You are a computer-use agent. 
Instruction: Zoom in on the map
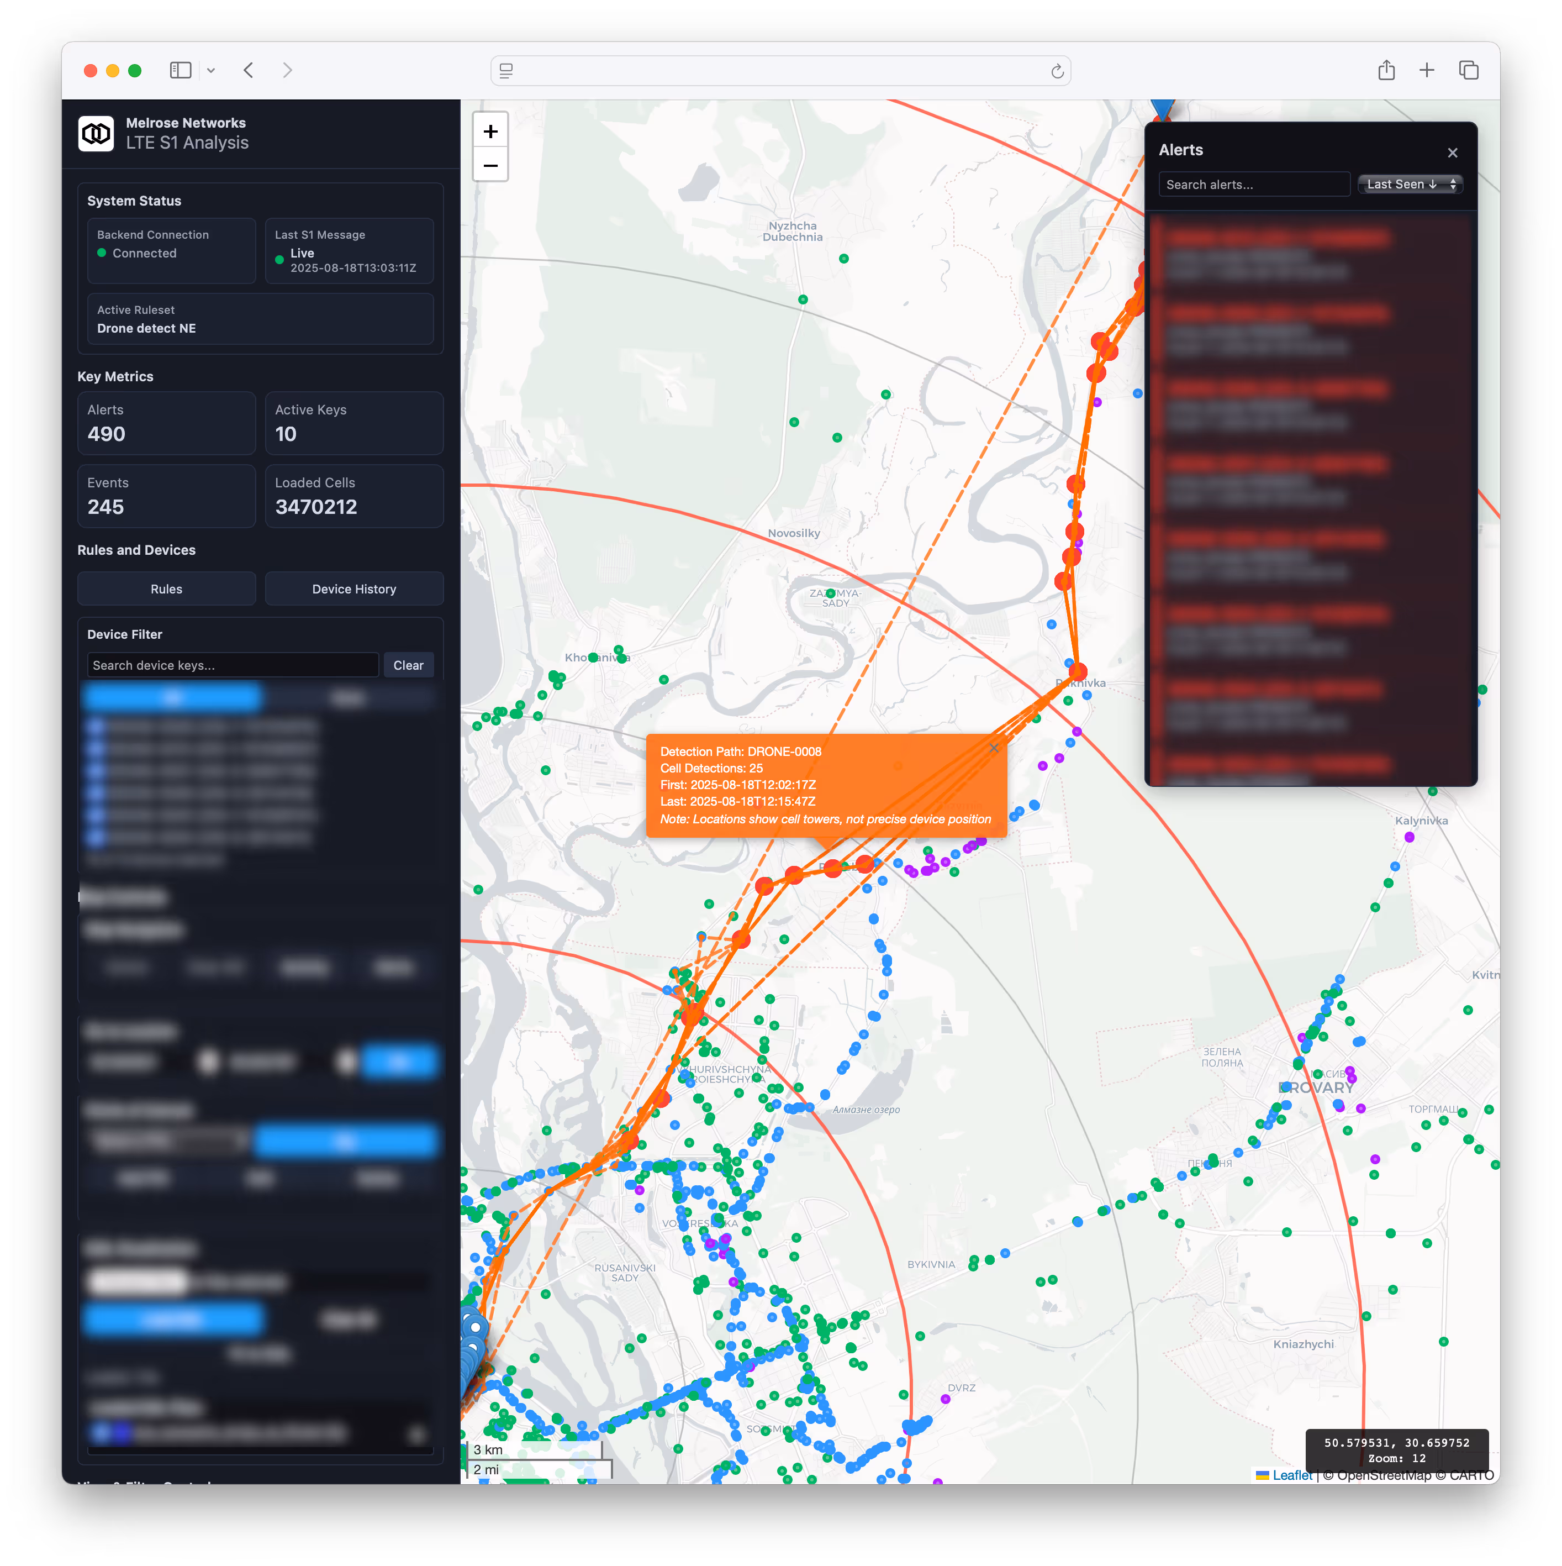pos(490,132)
